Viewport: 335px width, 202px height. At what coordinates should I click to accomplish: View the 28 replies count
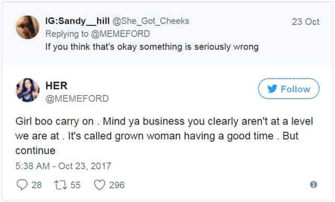[x=37, y=185]
